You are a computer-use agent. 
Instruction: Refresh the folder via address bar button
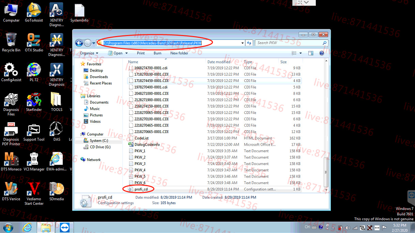[249, 43]
